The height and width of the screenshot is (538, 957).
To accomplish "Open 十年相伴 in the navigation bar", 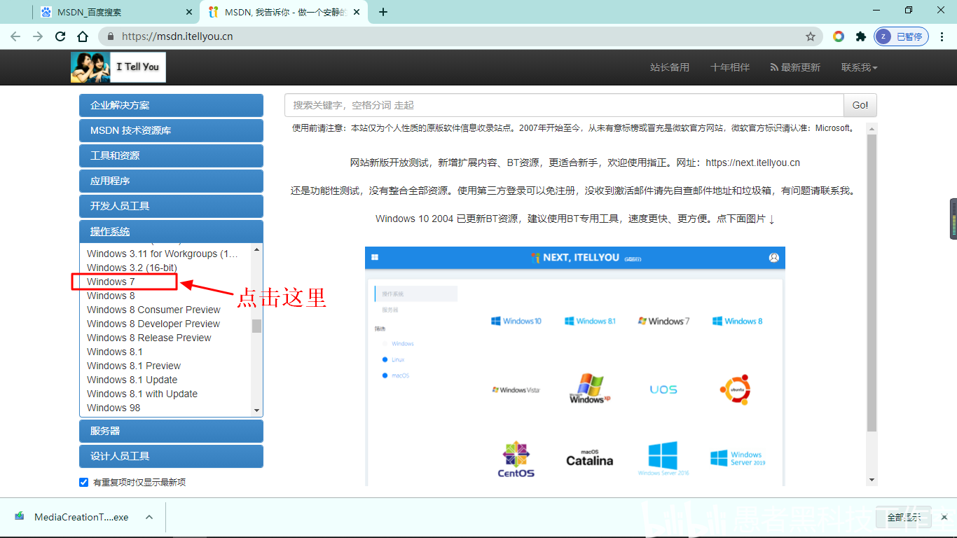I will point(730,67).
